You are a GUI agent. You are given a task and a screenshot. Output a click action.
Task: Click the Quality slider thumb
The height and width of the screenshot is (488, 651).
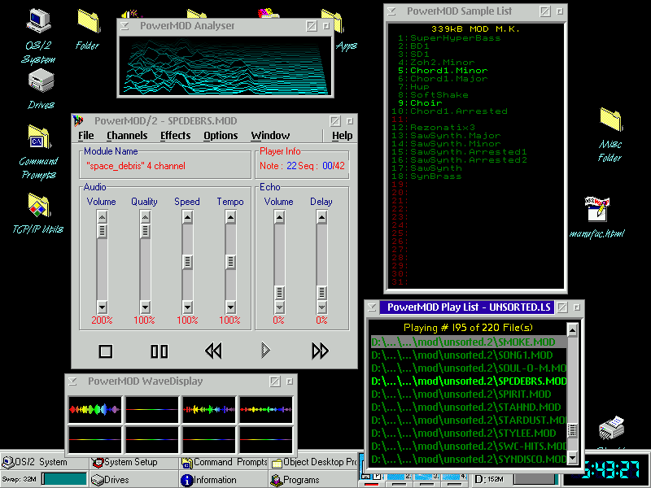[145, 231]
